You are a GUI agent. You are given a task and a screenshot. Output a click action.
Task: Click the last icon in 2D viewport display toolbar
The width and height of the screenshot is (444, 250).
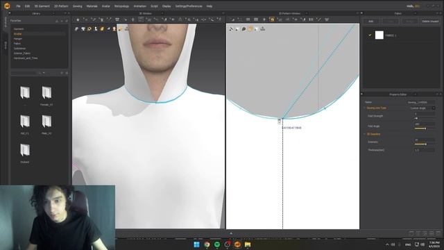pyautogui.click(x=262, y=29)
